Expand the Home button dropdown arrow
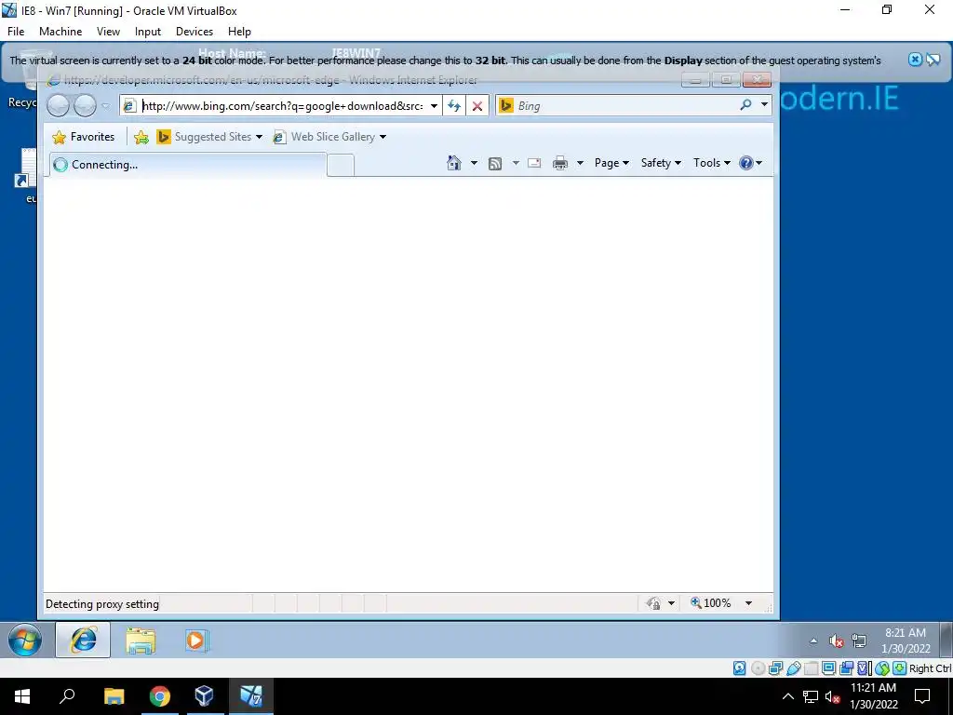953x715 pixels. (x=474, y=163)
